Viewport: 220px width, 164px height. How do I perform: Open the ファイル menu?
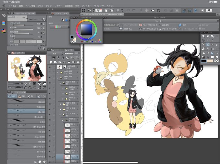coord(12,6)
